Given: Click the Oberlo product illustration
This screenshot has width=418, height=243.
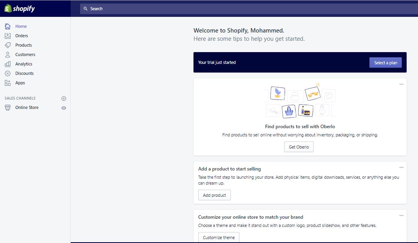Looking at the screenshot, I should 300,101.
